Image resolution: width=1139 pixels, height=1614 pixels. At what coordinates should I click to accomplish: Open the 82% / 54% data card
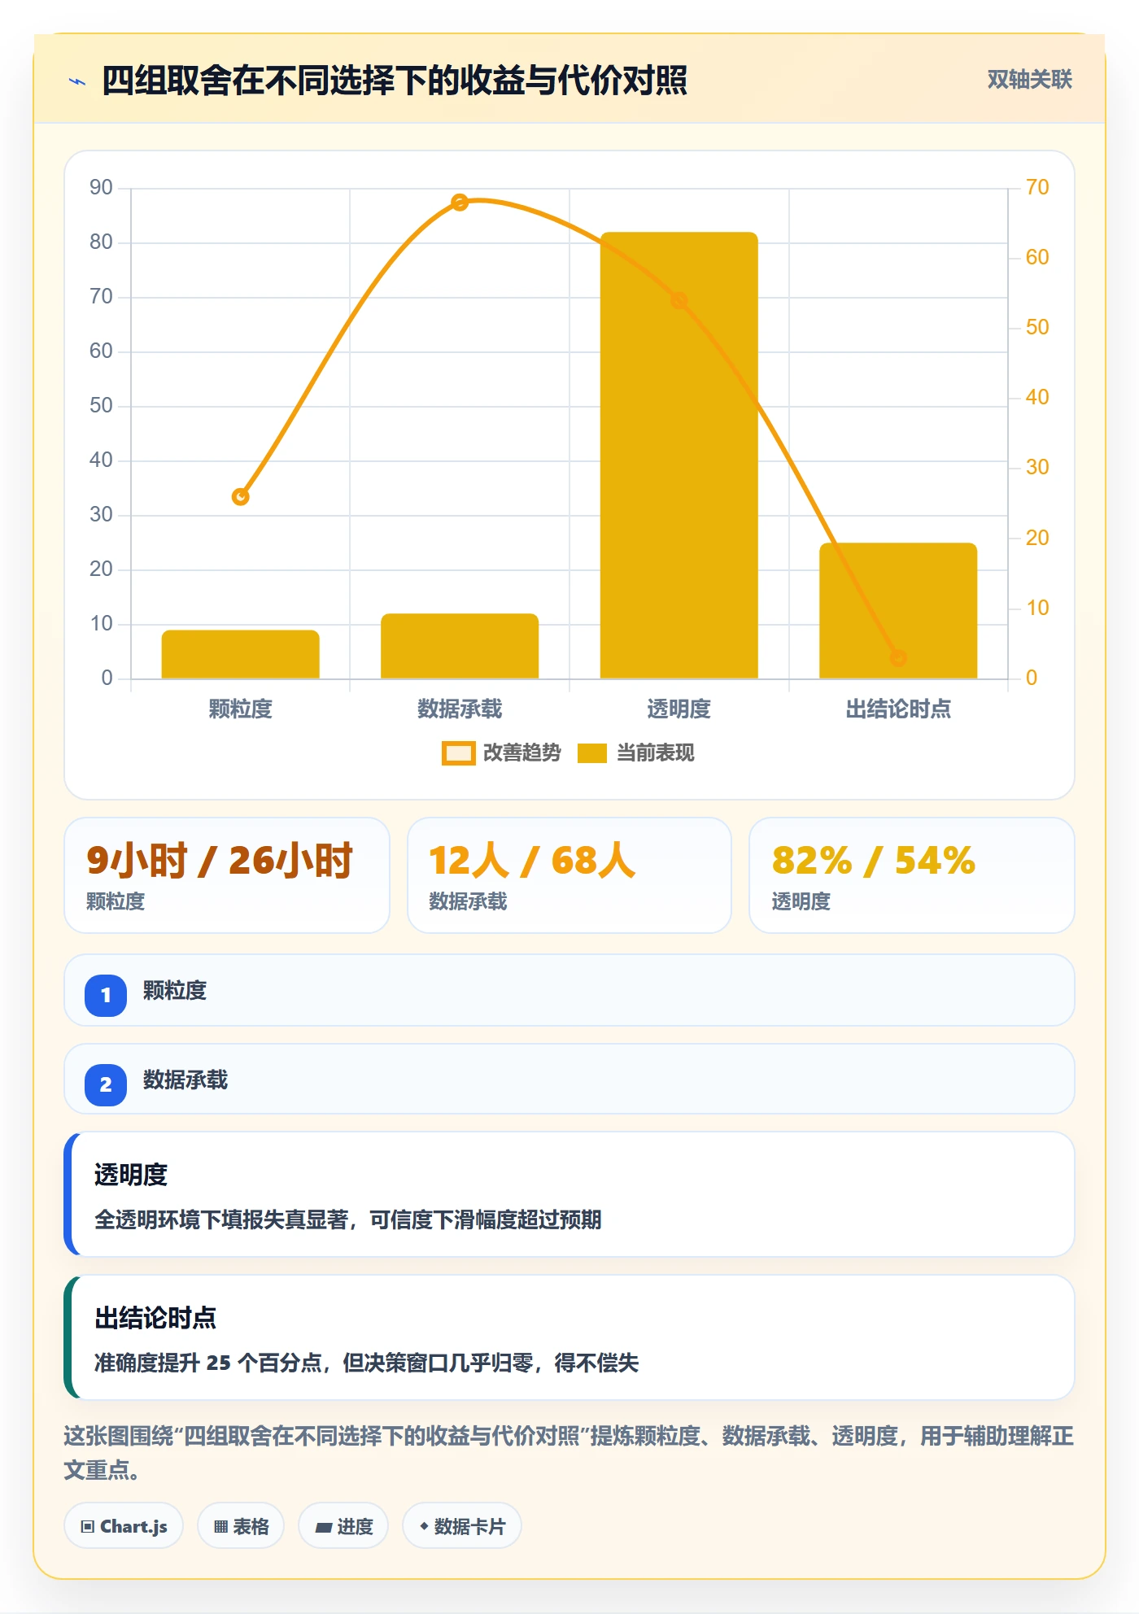[912, 875]
